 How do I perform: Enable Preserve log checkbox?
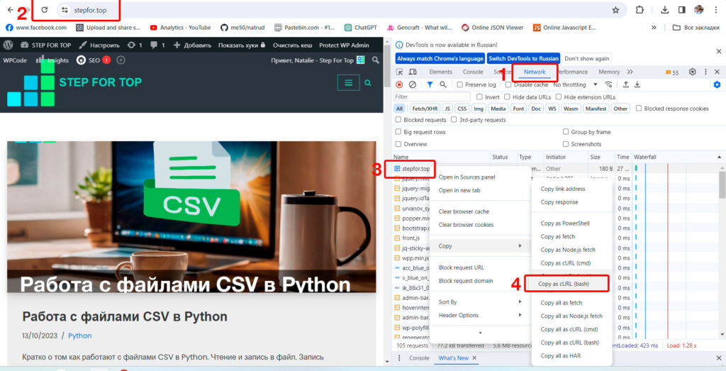(459, 84)
